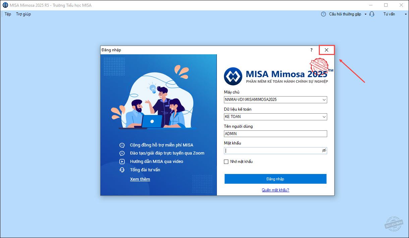Open Câu hỏi thường gặp menu item
The image size is (409, 238).
pos(345,14)
